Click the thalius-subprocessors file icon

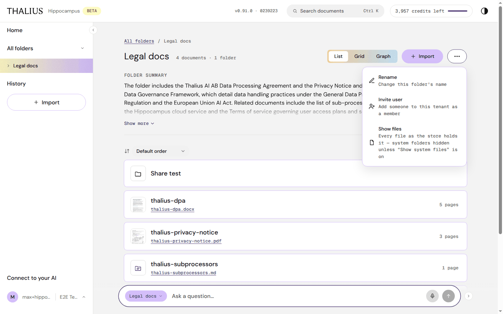pyautogui.click(x=138, y=268)
